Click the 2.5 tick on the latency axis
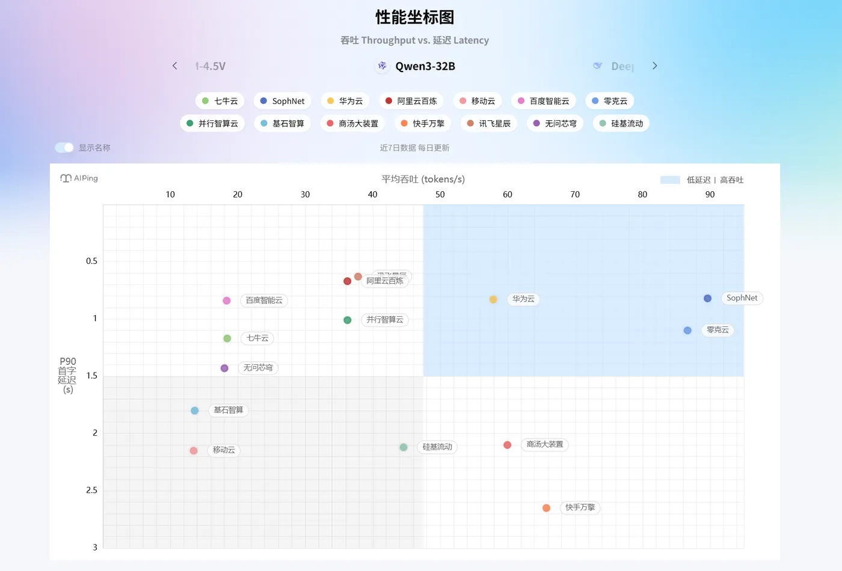 [x=91, y=490]
